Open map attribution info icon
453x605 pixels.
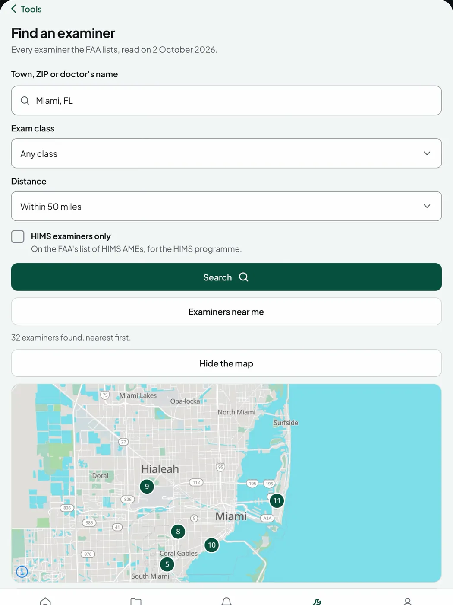coord(22,572)
